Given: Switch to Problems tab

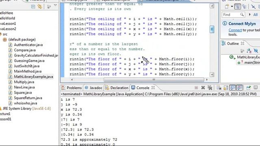Looking at the screenshot, I should tap(71, 88).
